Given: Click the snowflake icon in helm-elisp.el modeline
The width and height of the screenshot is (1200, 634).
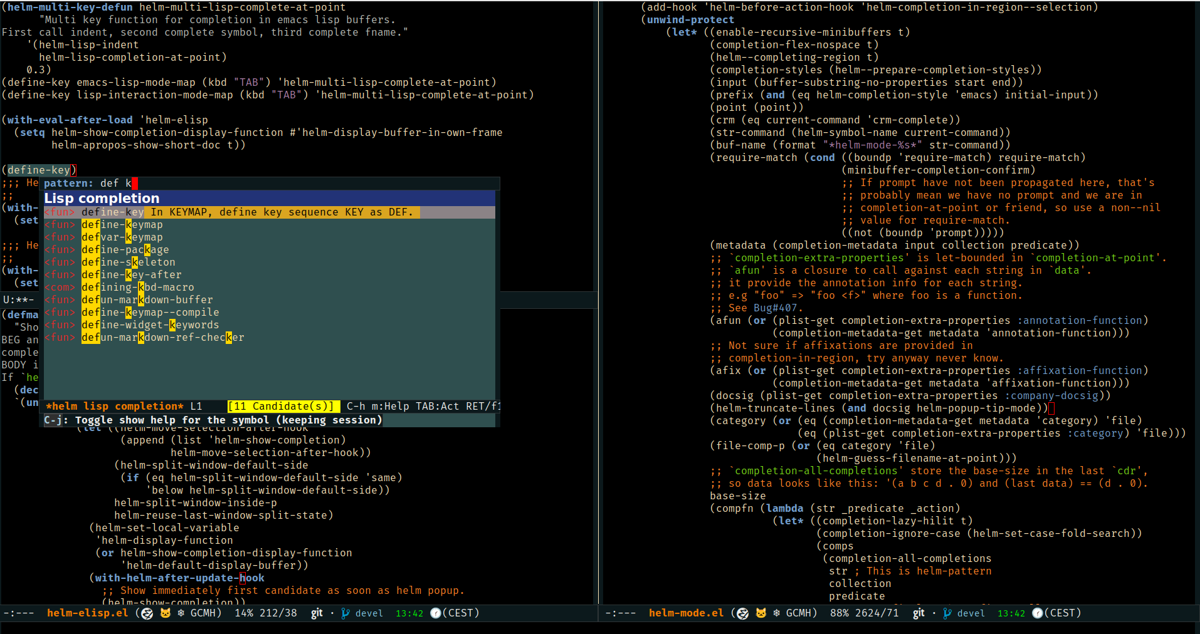Looking at the screenshot, I should tap(181, 613).
